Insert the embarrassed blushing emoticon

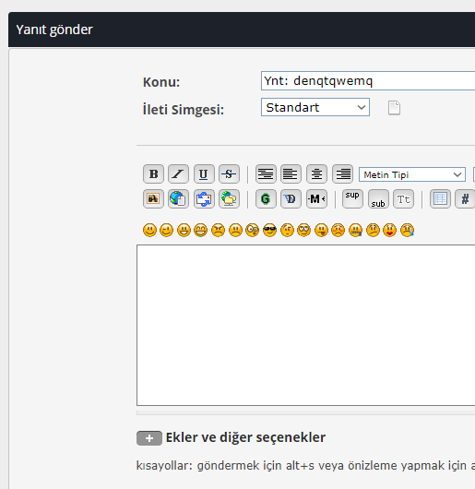pyautogui.click(x=338, y=230)
